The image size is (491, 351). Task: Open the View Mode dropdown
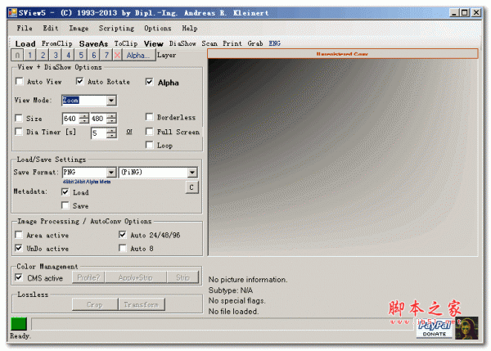pyautogui.click(x=111, y=101)
